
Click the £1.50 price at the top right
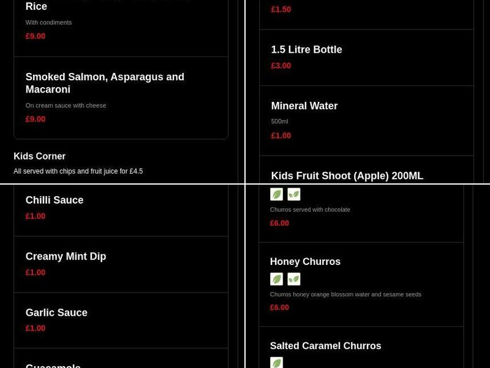tap(281, 9)
